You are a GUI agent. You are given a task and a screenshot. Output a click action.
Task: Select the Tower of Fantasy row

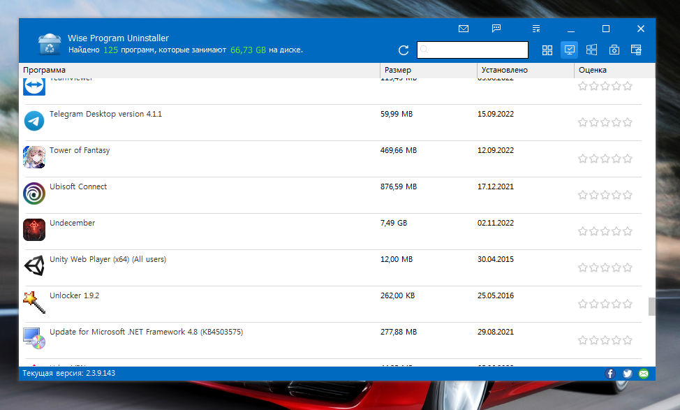tap(333, 159)
